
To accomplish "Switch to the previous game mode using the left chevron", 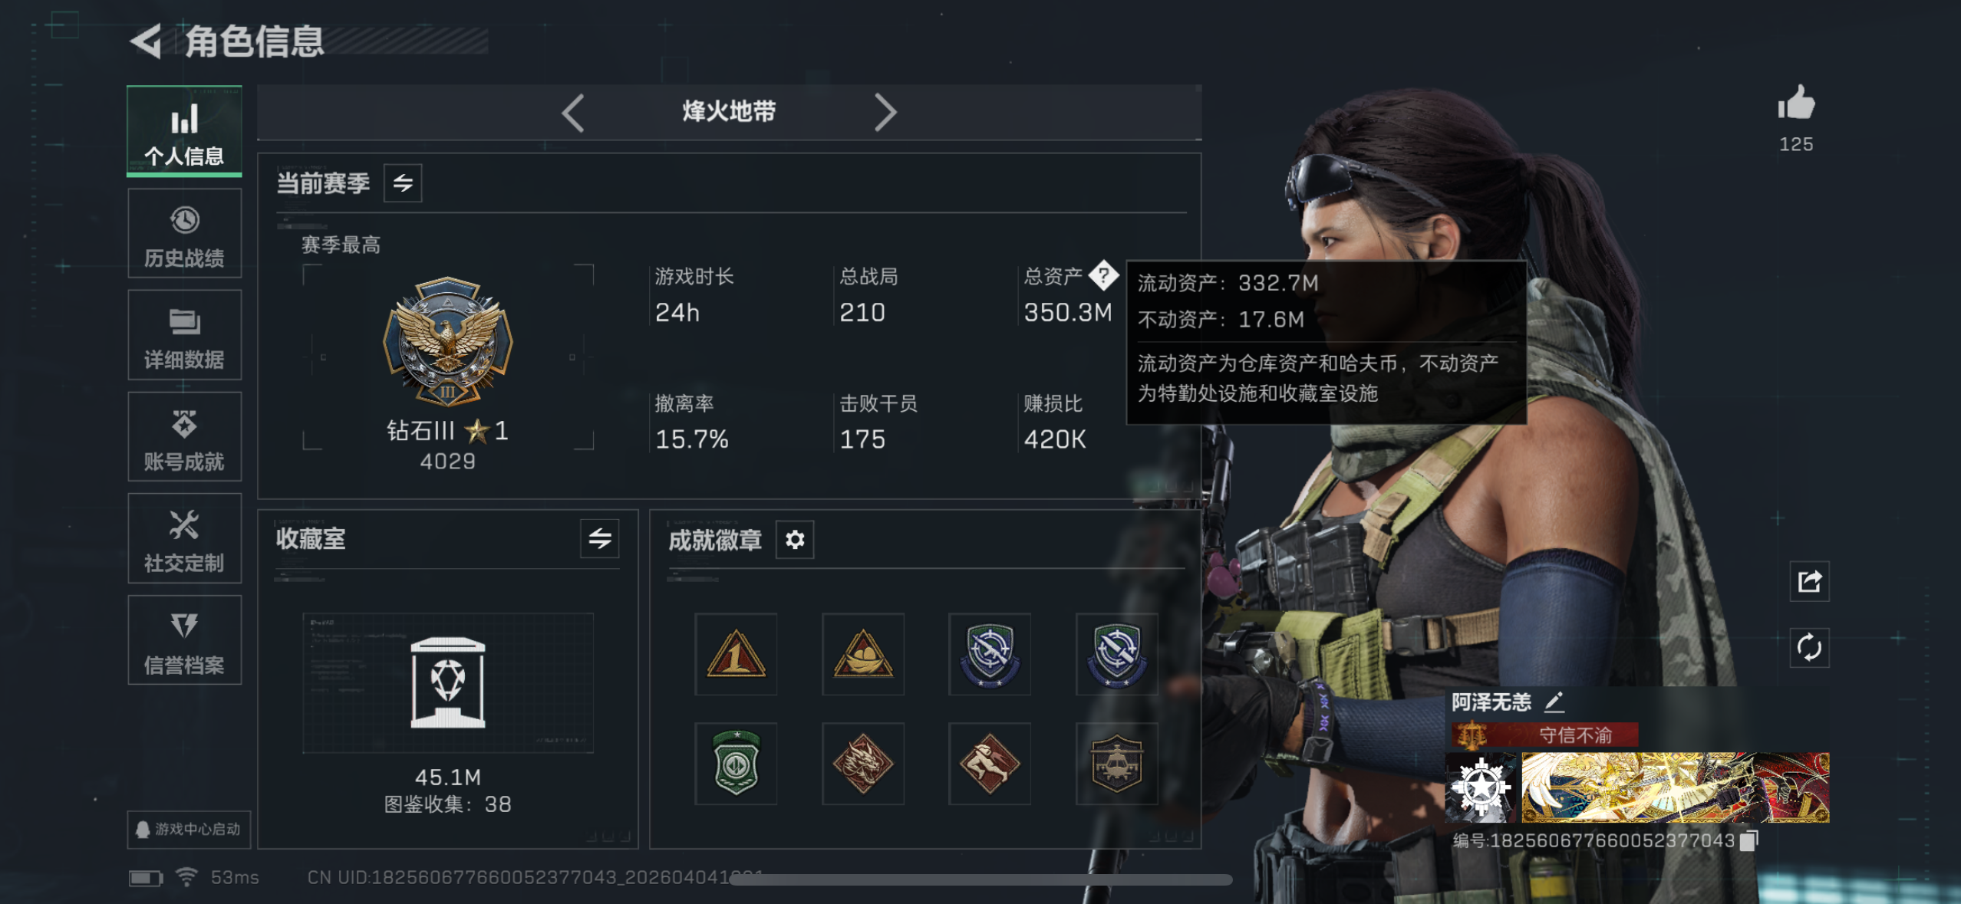I will [x=573, y=113].
